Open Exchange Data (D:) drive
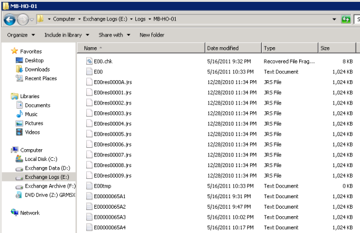360x233 pixels. (x=48, y=168)
